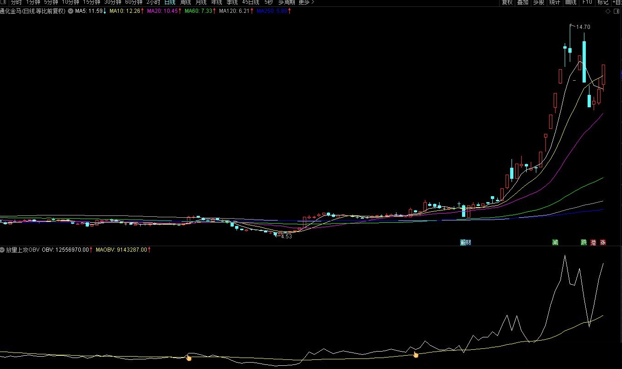This screenshot has height=369, width=622.
Task: Switch to 分时 intraday chart tab
Action: coord(16,2)
